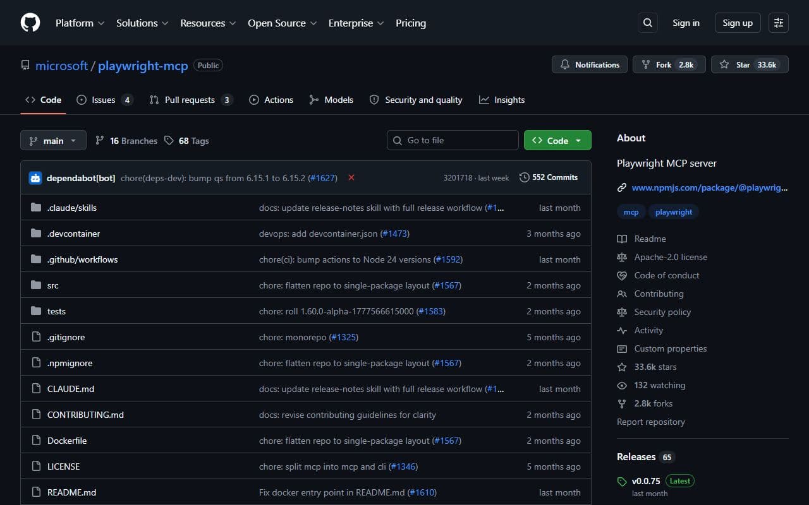
Task: Expand the Solutions menu in header
Action: 142,23
